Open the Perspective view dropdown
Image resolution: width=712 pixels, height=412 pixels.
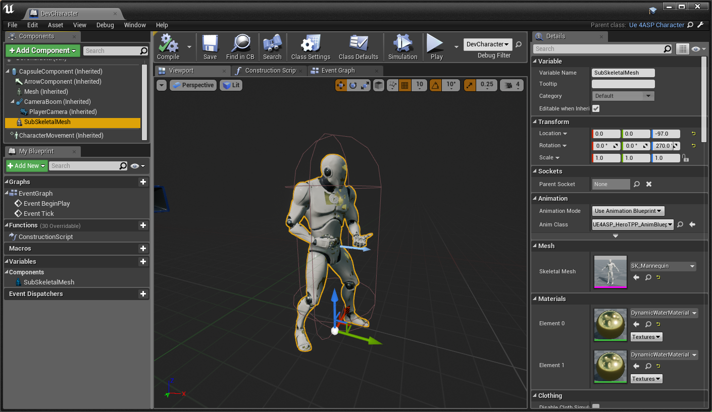[193, 85]
